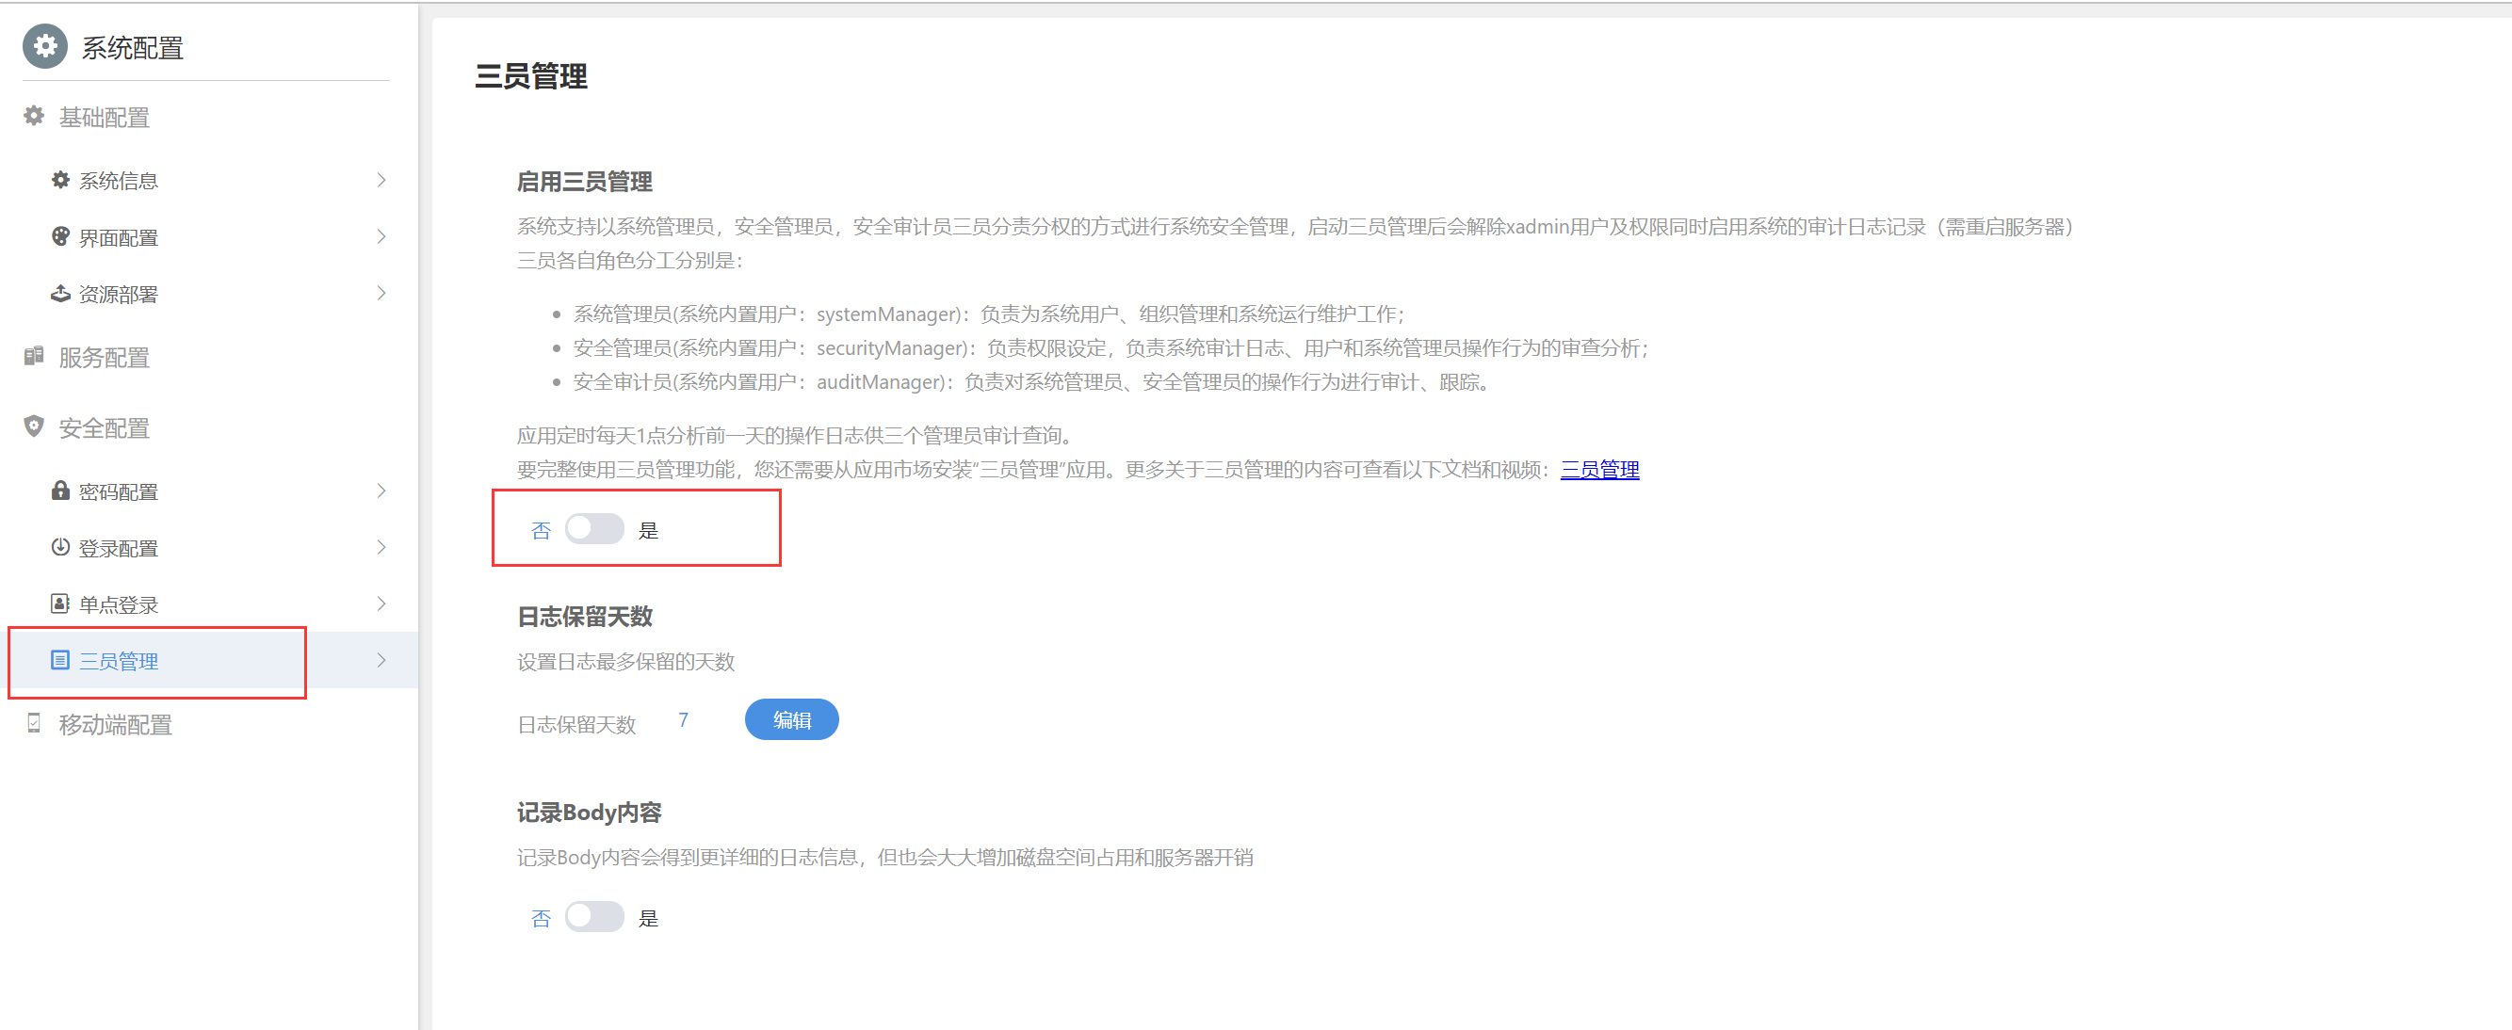
Task: Open the 登录配置 menu item
Action: point(118,549)
